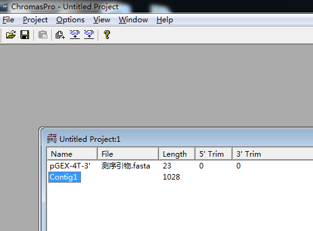Click the Untitled Project:1 window icon
Screen dimensions: 313x231
[x=52, y=139]
